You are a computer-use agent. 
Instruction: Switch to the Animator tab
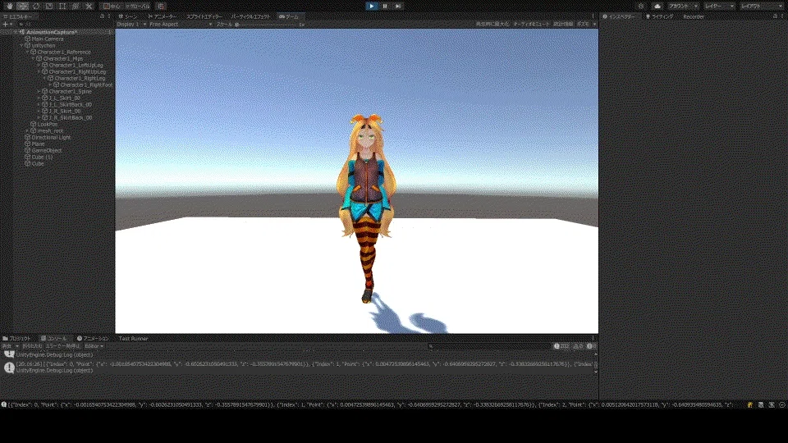(163, 16)
